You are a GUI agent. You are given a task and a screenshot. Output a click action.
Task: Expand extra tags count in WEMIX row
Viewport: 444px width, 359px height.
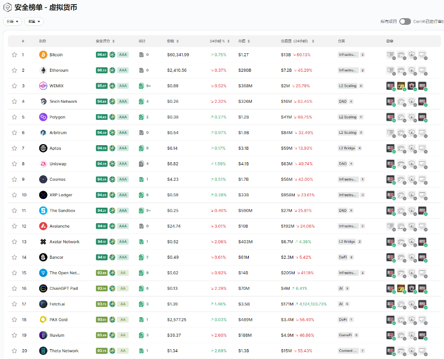click(x=361, y=86)
